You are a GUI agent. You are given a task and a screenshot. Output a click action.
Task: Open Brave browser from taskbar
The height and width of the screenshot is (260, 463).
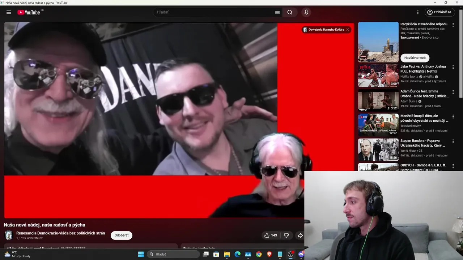point(269,254)
